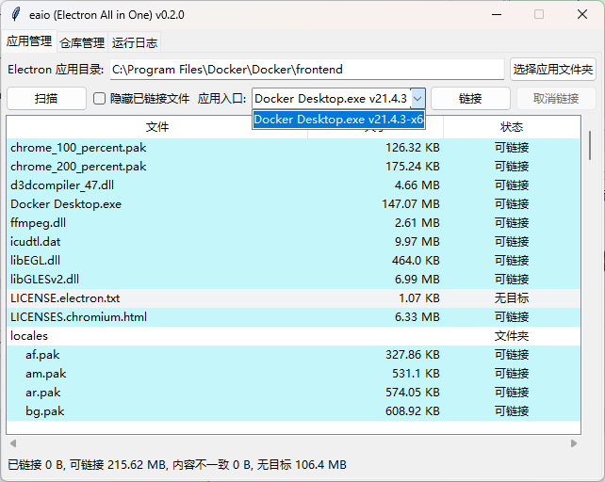Toggle the 隐藏已链接文件 checkbox
The image size is (605, 482).
pos(99,99)
